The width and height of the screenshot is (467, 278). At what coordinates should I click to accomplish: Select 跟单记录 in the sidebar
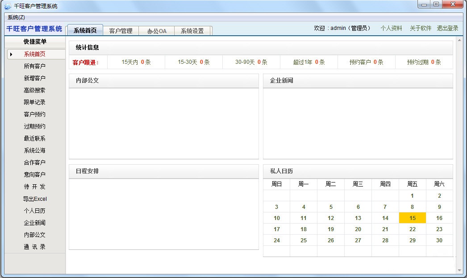pos(34,102)
